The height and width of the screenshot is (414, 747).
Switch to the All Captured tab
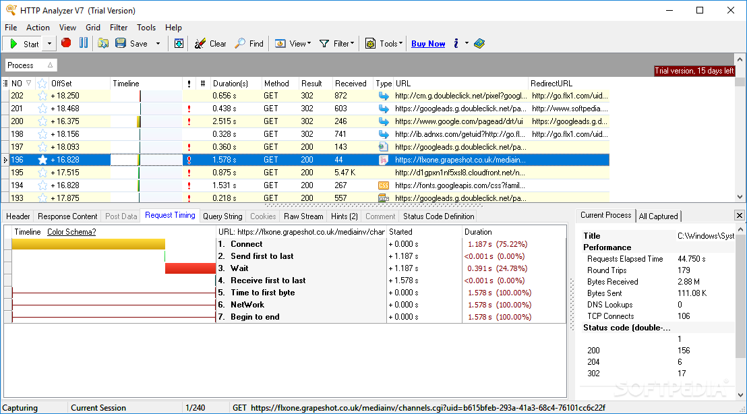pyautogui.click(x=659, y=216)
